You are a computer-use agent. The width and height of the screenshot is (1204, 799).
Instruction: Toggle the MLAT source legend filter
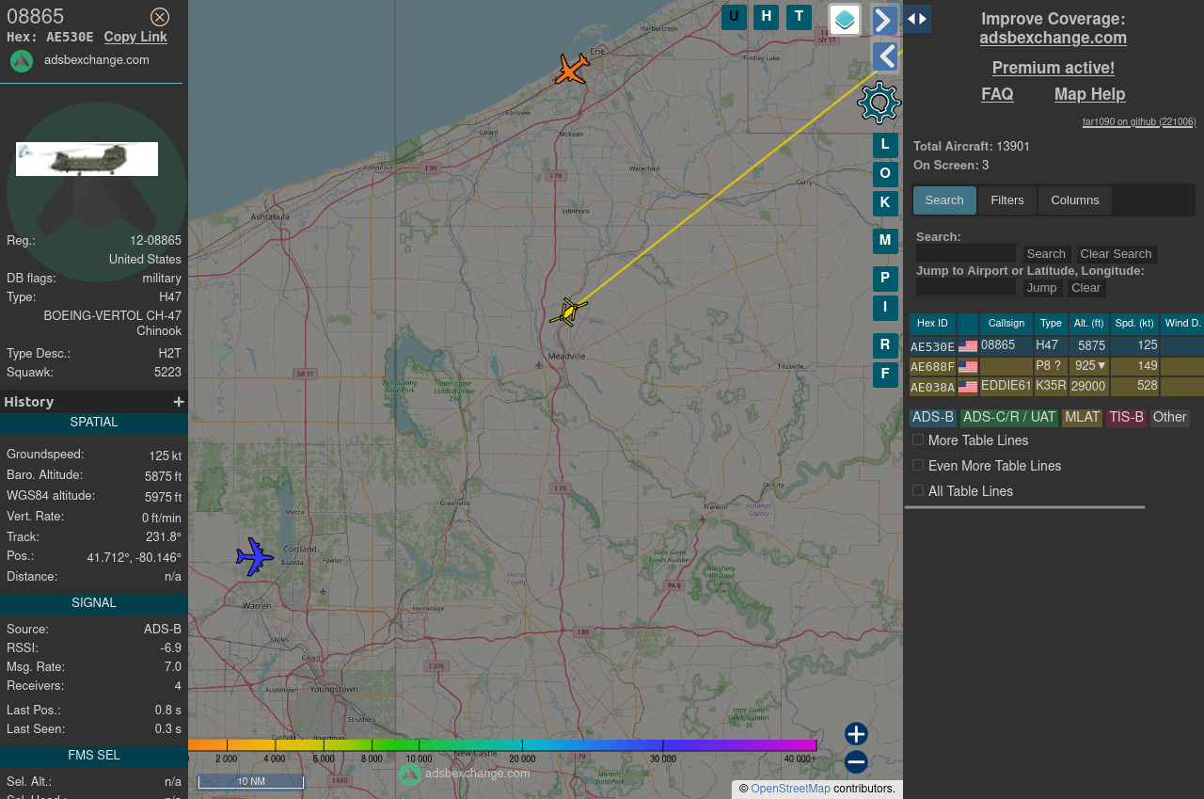point(1082,418)
